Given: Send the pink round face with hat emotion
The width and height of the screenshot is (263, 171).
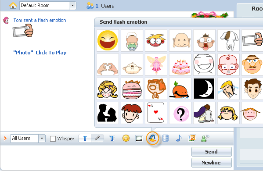Looking at the screenshot, I should click(252, 113).
